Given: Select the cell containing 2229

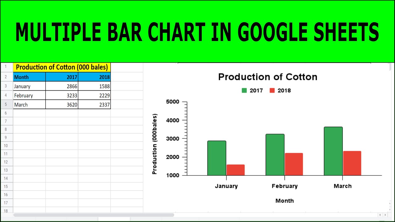Looking at the screenshot, I should (94, 96).
